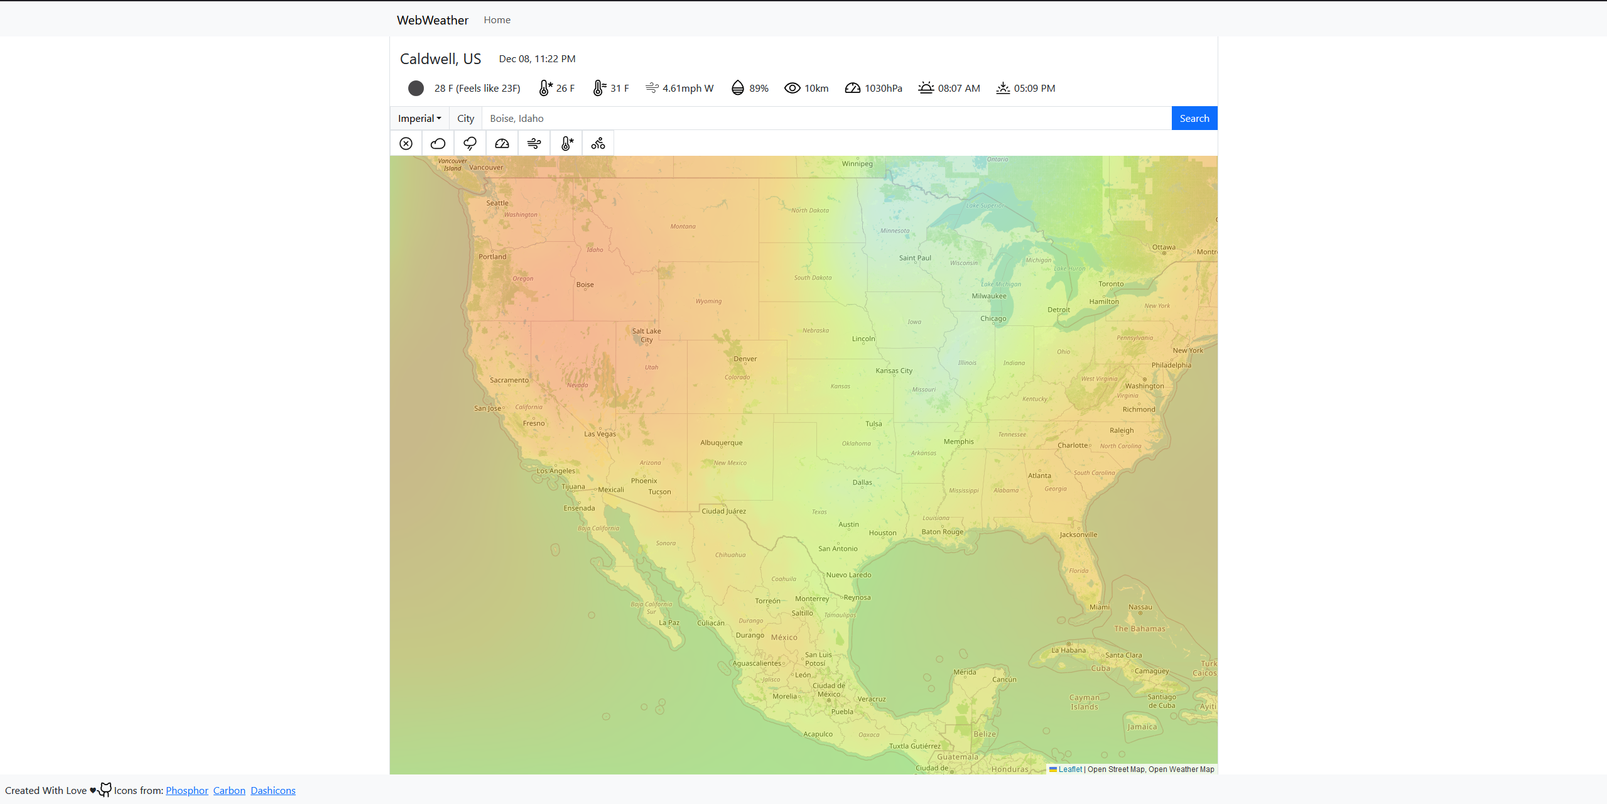
Task: Open the Phosphor icons link
Action: 187,790
